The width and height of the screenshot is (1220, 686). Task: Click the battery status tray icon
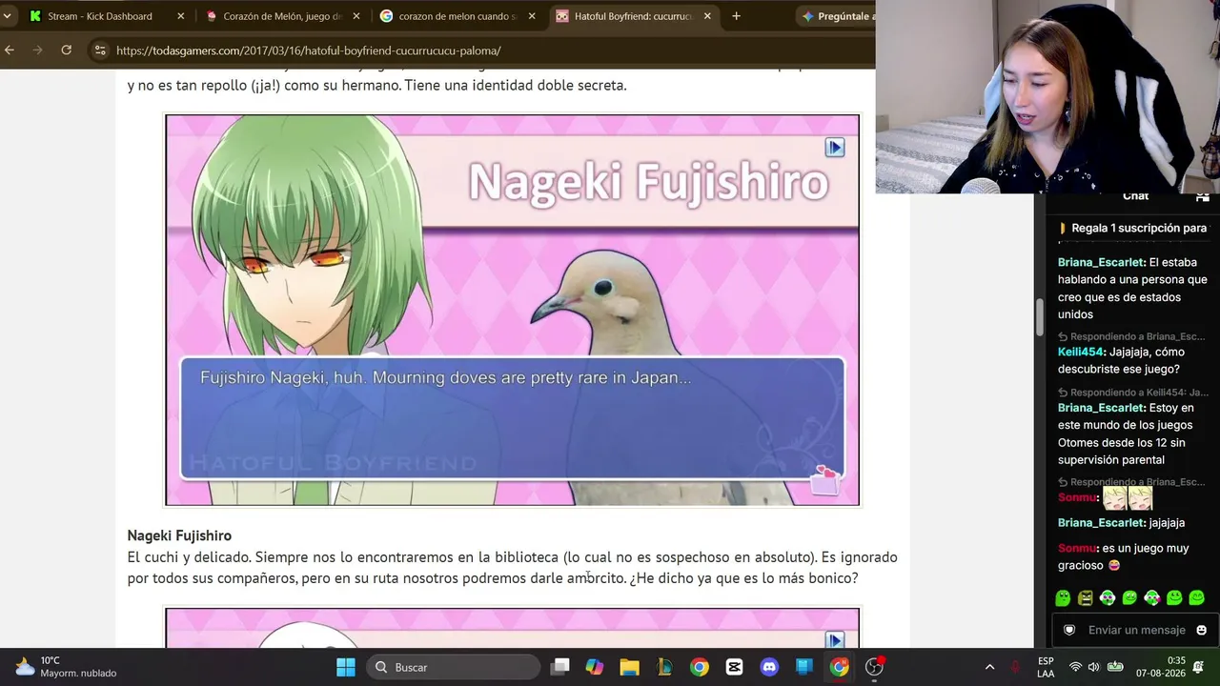click(x=1114, y=667)
